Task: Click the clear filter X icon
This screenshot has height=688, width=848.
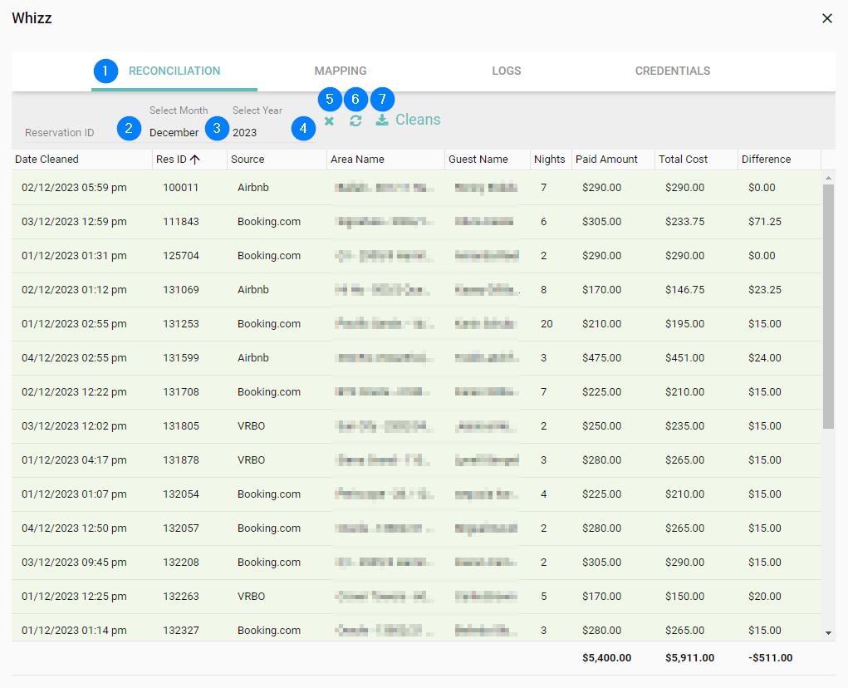Action: pyautogui.click(x=329, y=121)
